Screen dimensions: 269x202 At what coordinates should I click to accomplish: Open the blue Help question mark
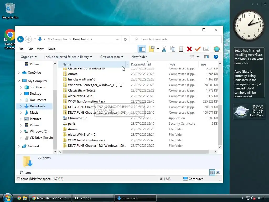coord(216,57)
